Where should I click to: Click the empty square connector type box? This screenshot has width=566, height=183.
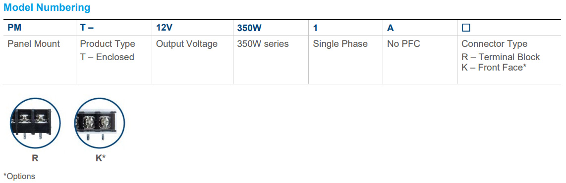point(466,28)
